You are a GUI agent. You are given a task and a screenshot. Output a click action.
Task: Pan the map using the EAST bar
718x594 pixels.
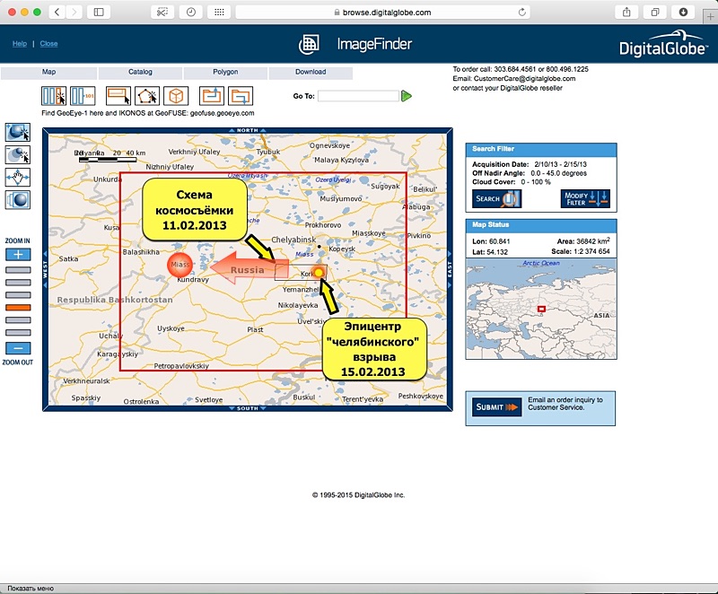[x=450, y=268]
